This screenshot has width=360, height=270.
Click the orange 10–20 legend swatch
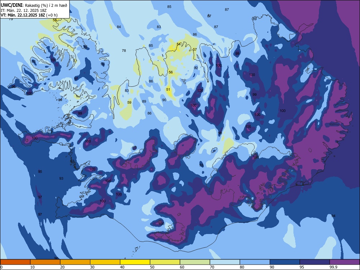click(x=45, y=262)
